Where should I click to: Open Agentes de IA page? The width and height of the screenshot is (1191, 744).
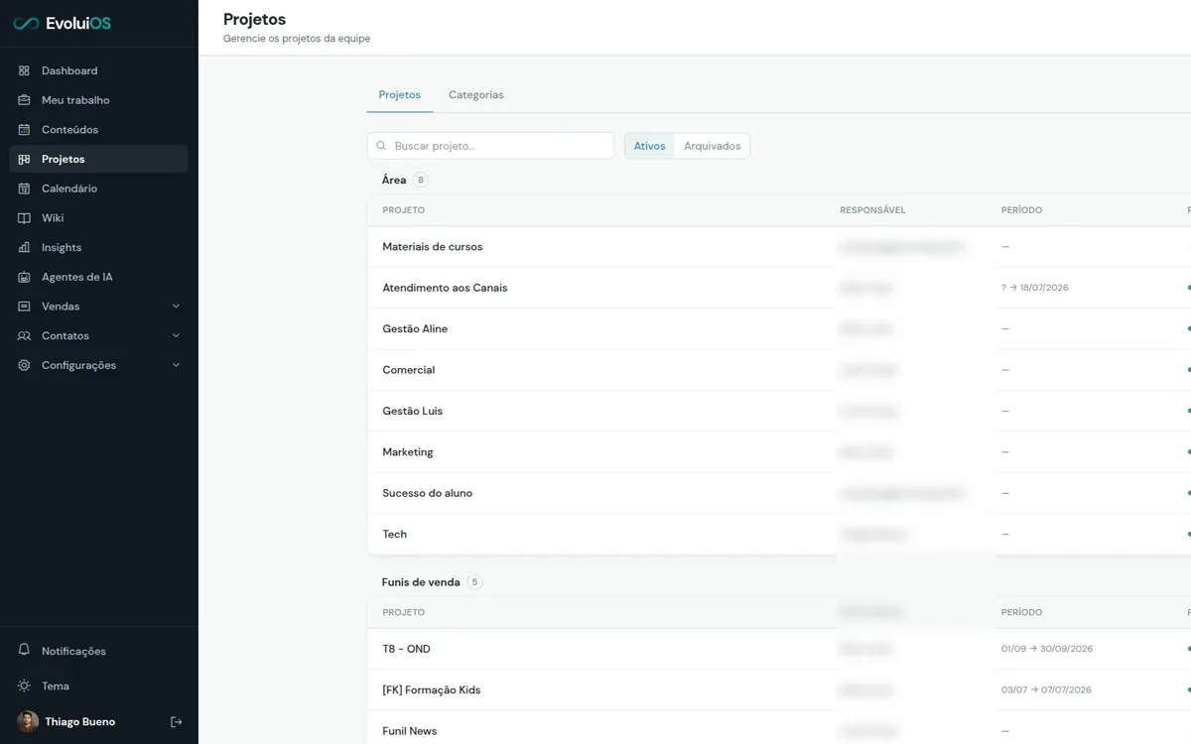click(98, 277)
